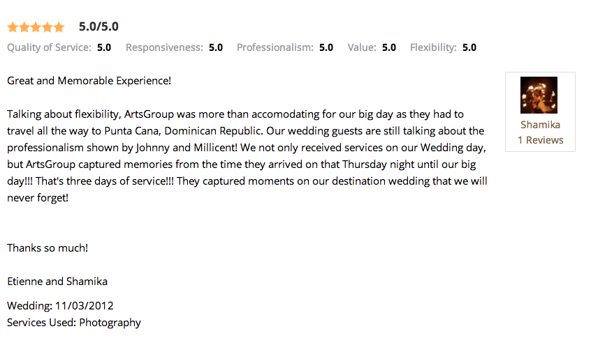Select the Quality of Service label
The height and width of the screenshot is (345, 591).
pos(49,47)
